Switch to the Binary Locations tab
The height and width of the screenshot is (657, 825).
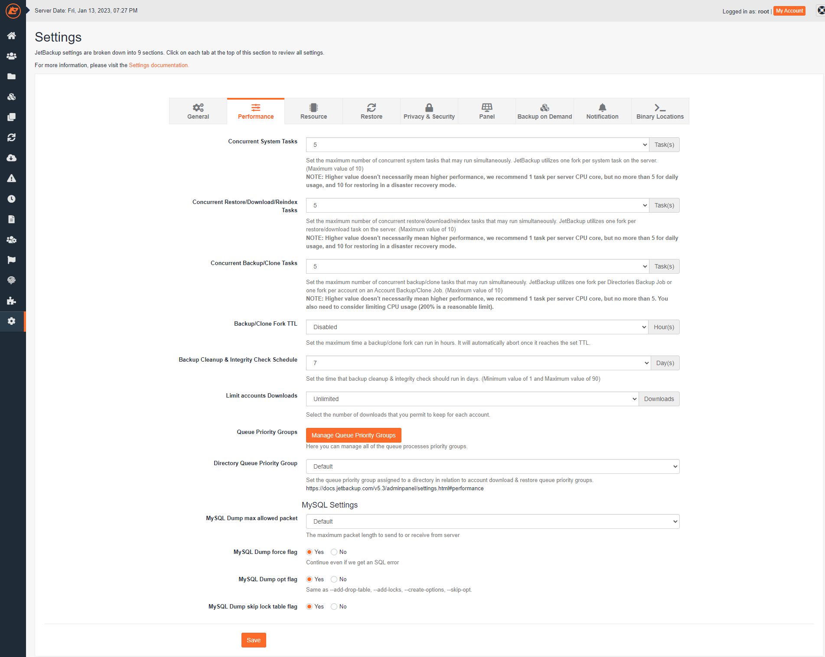tap(659, 111)
